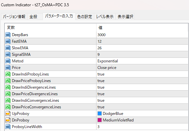Select the DrawIndiConvergenceLines variable name

pos(36,100)
